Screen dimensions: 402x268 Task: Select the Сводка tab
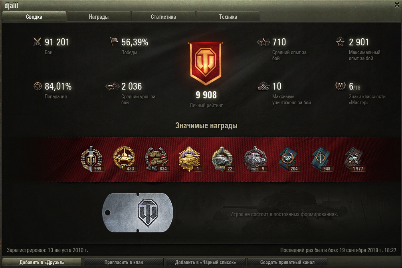[x=34, y=17]
